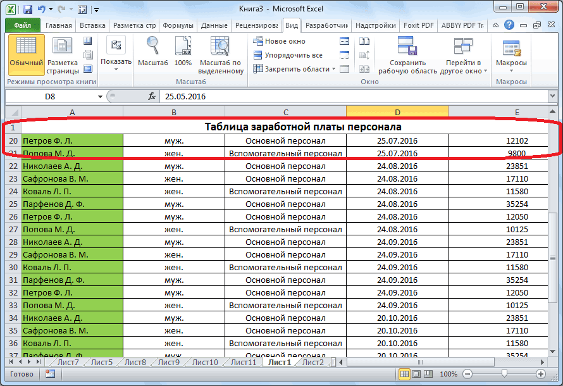
Task: Click the Save icon in quick access toolbar
Action: [27, 9]
